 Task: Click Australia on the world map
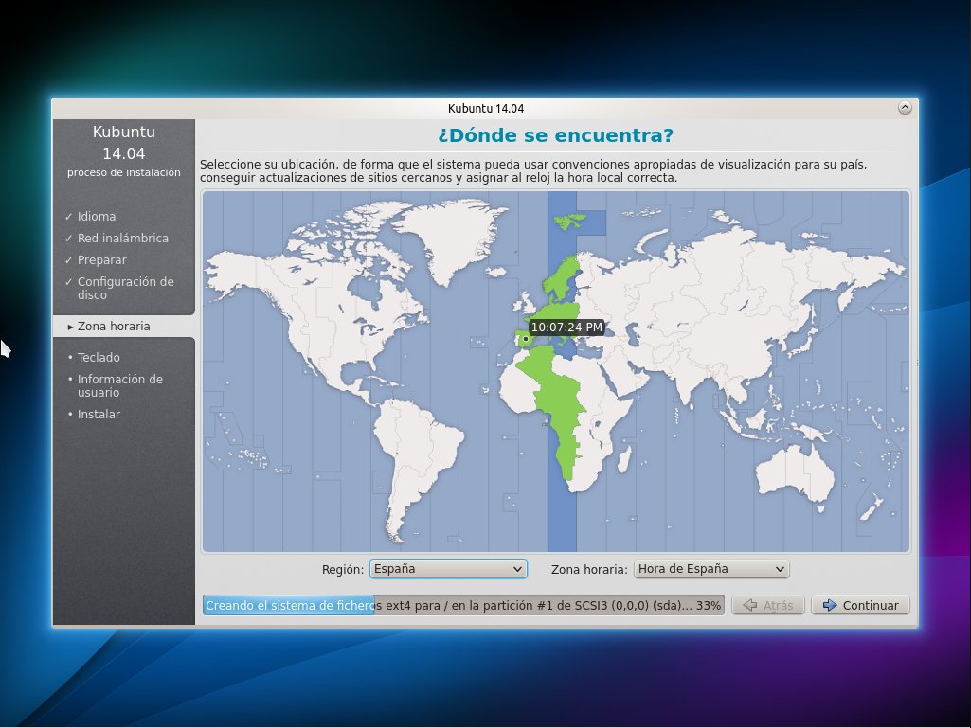794,475
